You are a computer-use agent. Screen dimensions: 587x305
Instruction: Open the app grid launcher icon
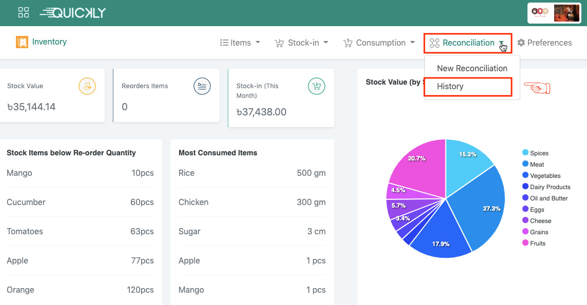coord(23,13)
